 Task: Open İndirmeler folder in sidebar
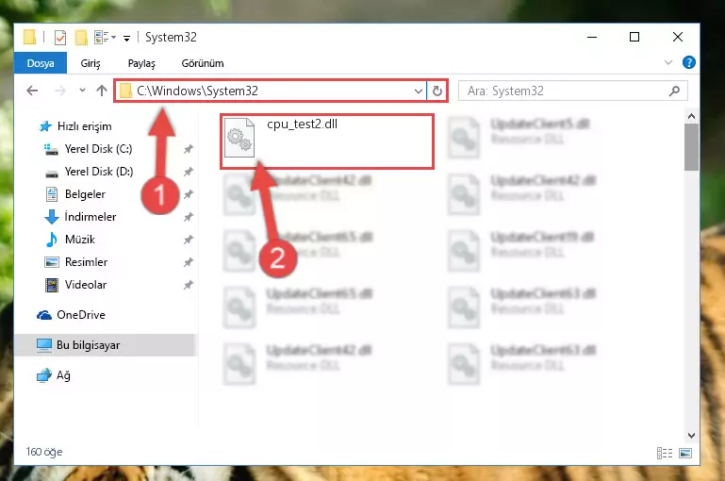(x=80, y=217)
